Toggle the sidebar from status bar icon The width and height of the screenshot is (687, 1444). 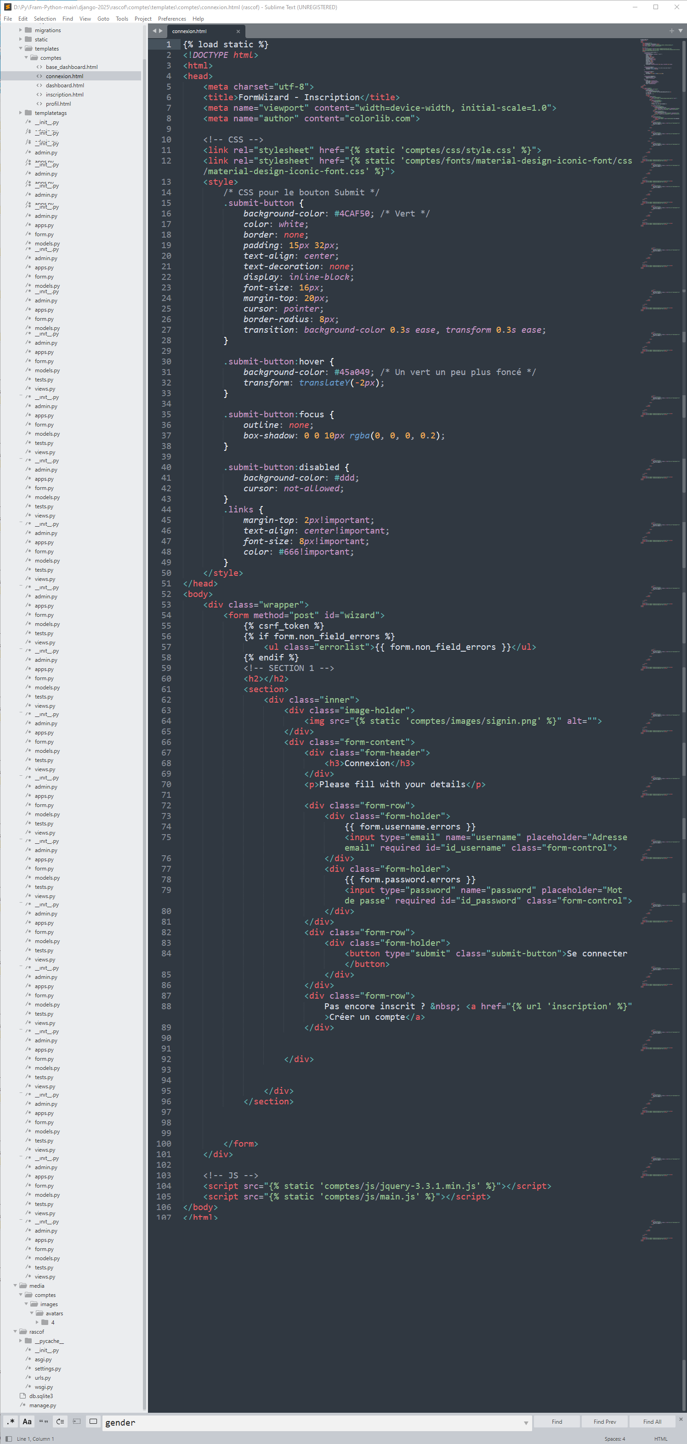(8, 1439)
